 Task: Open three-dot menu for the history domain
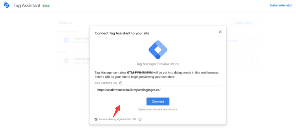click(x=243, y=61)
